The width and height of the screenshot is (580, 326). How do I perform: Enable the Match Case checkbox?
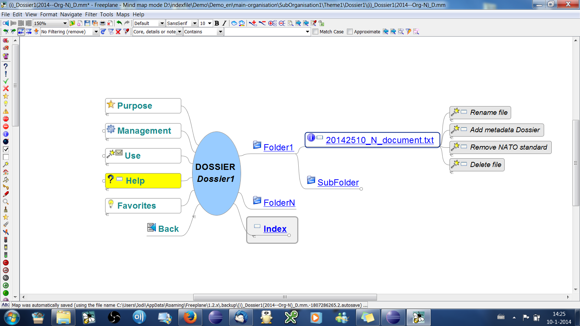pyautogui.click(x=315, y=32)
